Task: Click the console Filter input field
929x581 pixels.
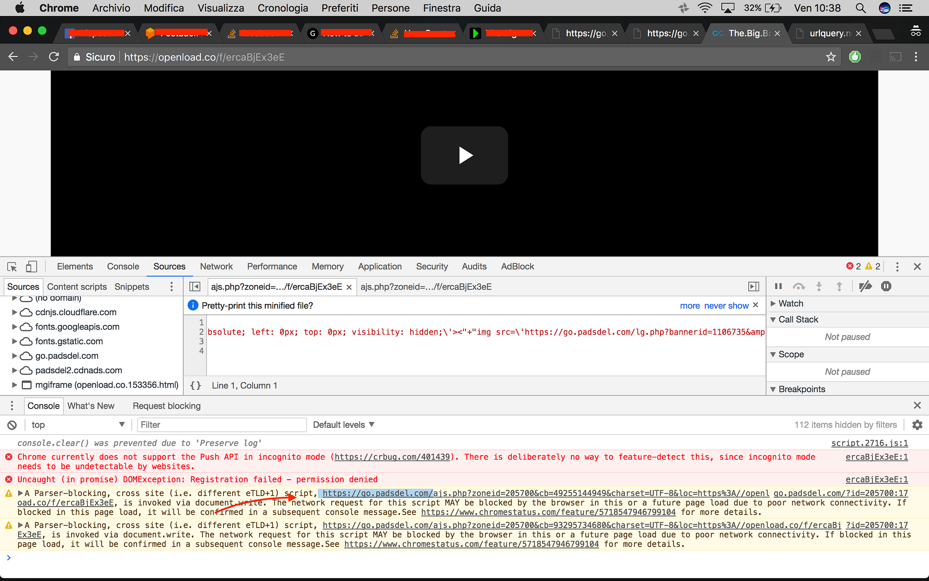Action: click(x=222, y=425)
